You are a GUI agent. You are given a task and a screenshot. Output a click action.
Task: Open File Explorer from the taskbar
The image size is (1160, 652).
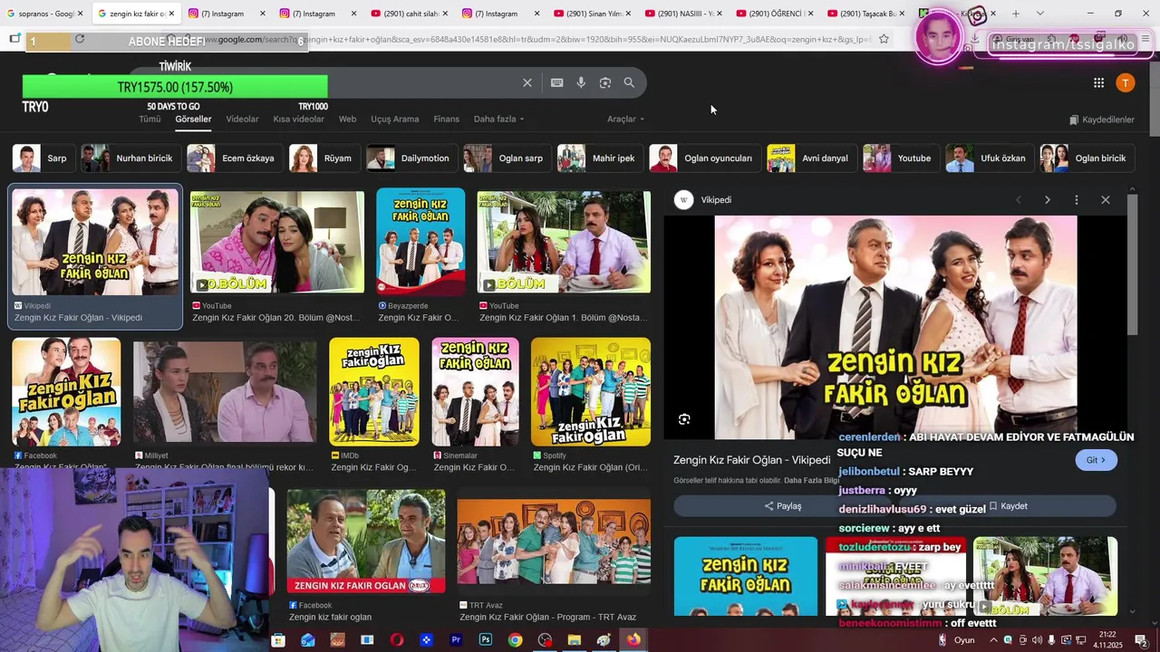tap(574, 640)
